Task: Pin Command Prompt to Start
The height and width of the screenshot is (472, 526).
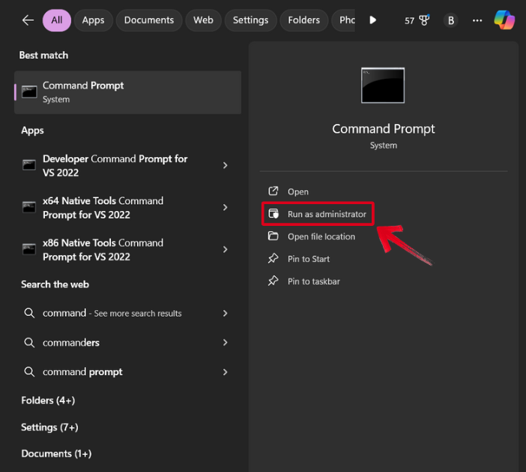Action: click(x=308, y=259)
